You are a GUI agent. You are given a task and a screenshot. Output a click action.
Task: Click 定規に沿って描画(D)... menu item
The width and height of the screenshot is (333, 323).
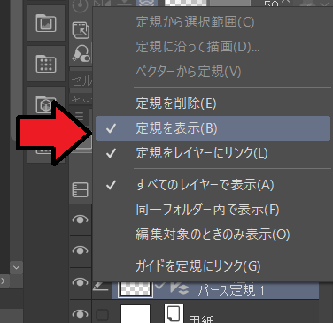pyautogui.click(x=213, y=47)
